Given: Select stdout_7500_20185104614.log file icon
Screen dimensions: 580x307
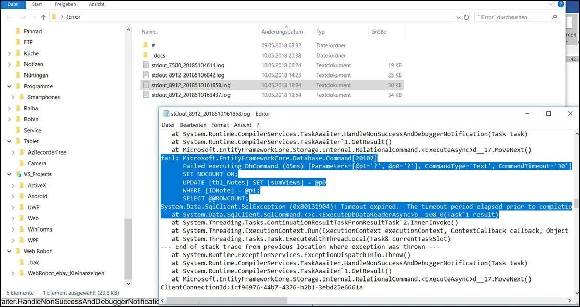Looking at the screenshot, I should point(145,65).
